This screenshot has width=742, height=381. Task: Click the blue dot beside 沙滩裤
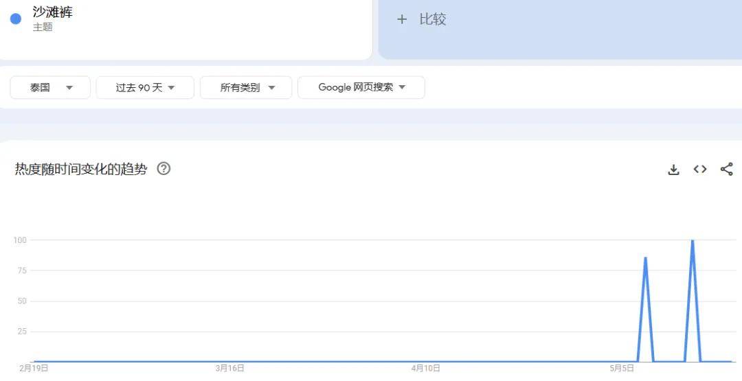click(16, 19)
